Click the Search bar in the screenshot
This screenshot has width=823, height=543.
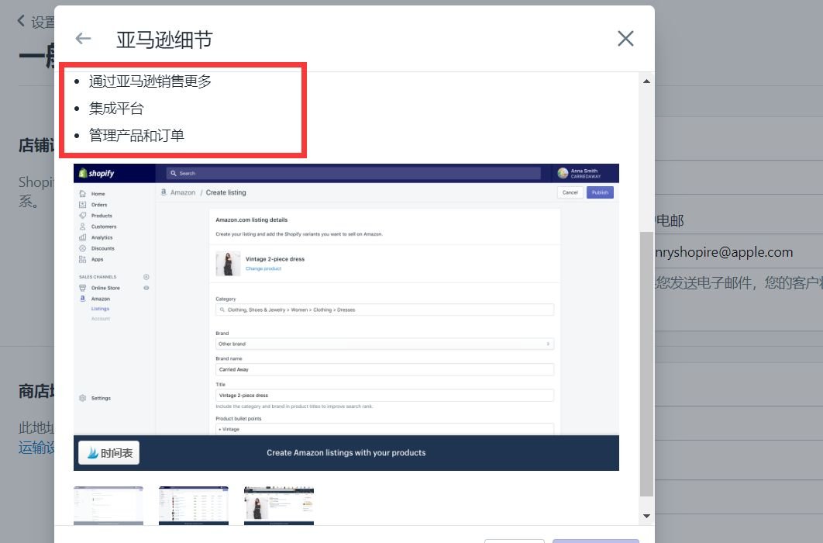(x=353, y=173)
